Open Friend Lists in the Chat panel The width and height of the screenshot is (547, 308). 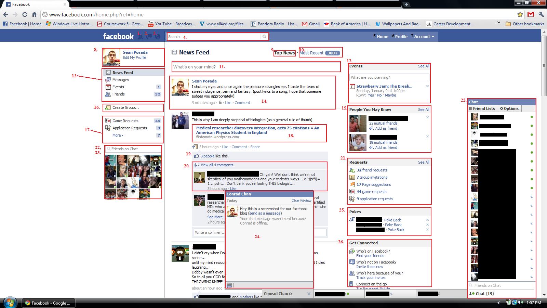pyautogui.click(x=482, y=108)
